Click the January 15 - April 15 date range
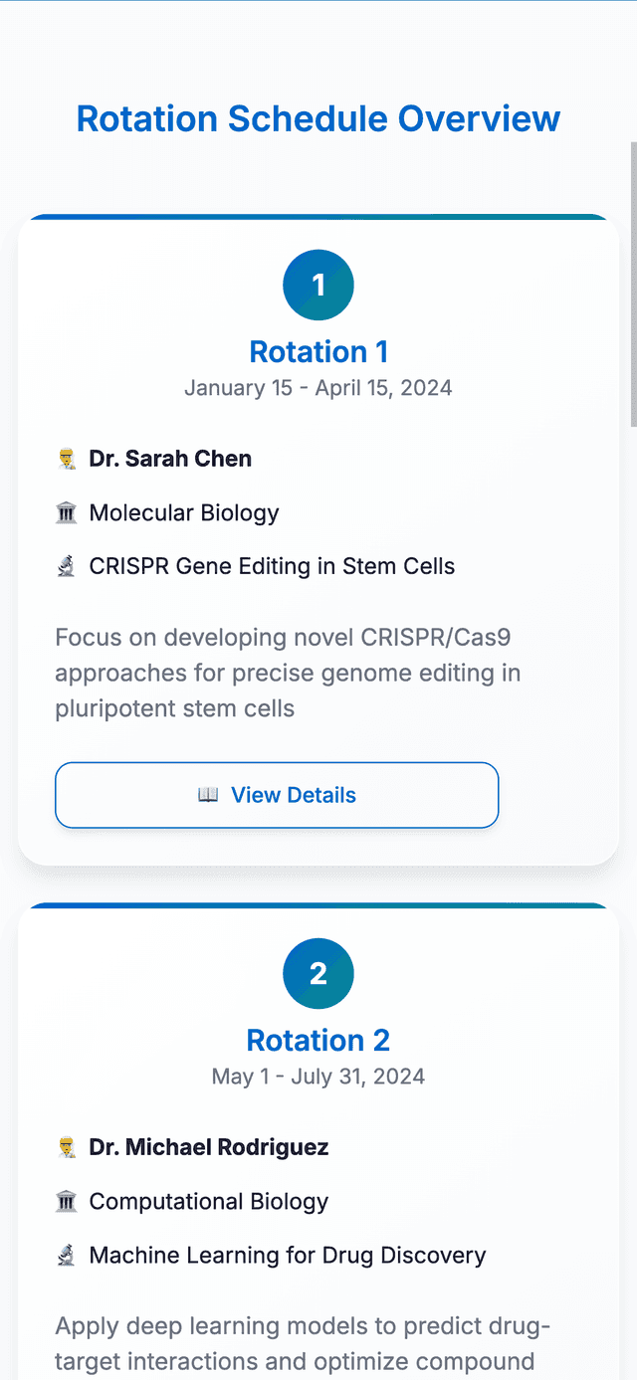The height and width of the screenshot is (1380, 637). [x=318, y=388]
